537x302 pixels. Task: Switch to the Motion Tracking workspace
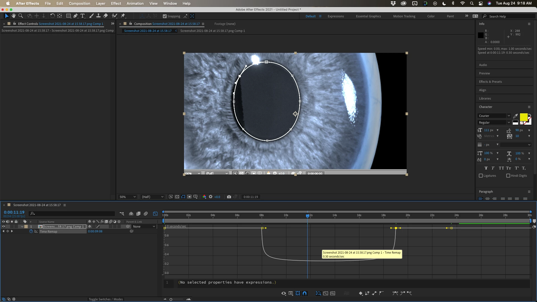[x=404, y=16]
